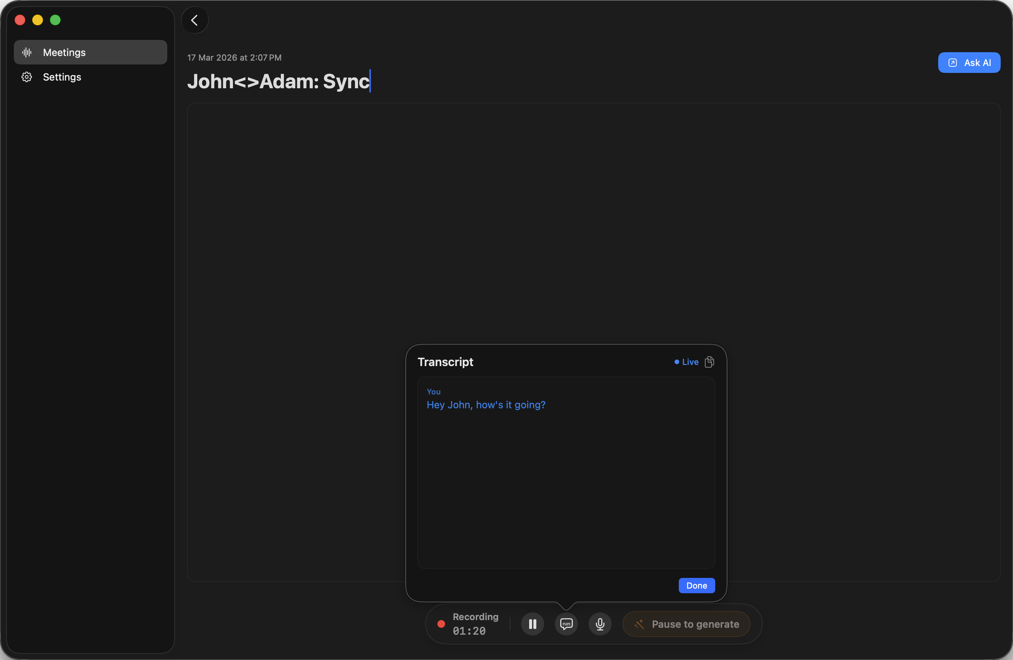Go back using the arrow button
The width and height of the screenshot is (1013, 660).
pos(195,20)
